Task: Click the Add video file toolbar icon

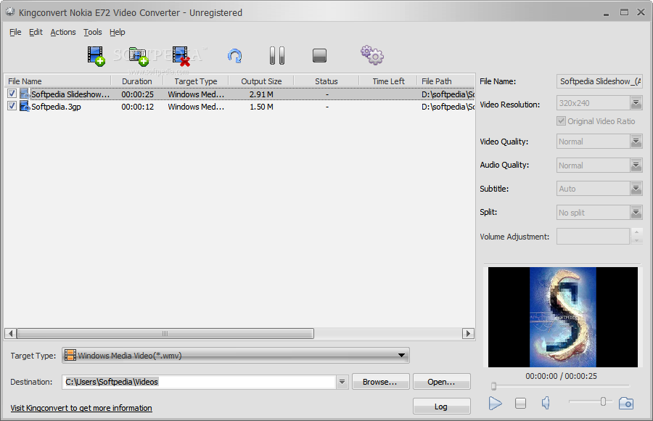Action: (96, 56)
